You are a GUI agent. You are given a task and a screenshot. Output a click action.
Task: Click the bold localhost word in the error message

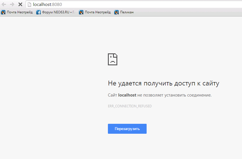[x=127, y=95]
